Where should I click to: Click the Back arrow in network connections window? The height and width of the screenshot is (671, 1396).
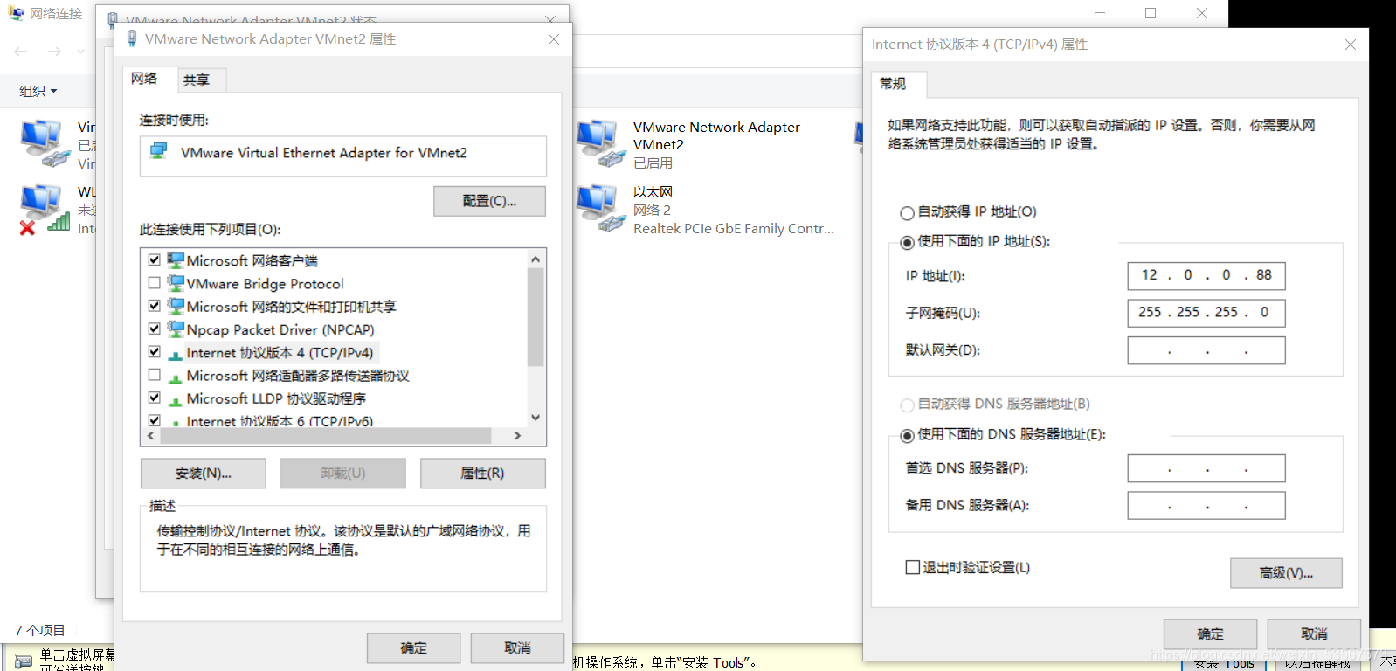point(21,52)
